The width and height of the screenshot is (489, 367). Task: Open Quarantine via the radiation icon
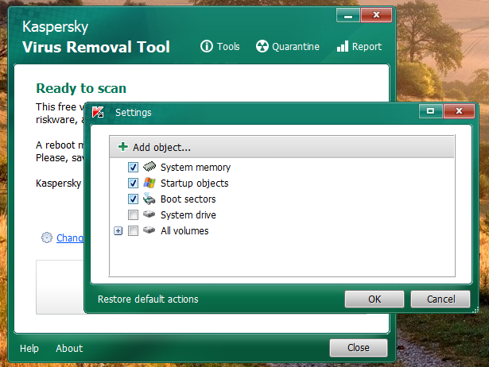point(262,47)
